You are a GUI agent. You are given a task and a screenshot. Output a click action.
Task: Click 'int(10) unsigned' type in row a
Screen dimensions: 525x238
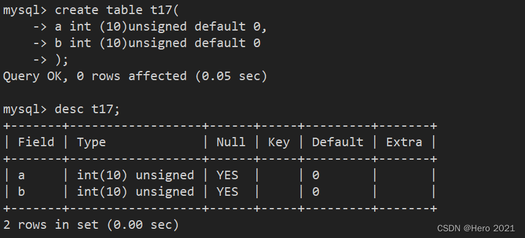136,175
